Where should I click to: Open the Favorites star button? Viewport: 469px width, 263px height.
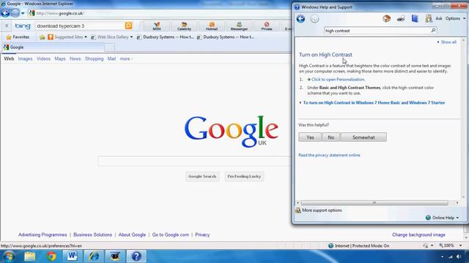point(18,37)
